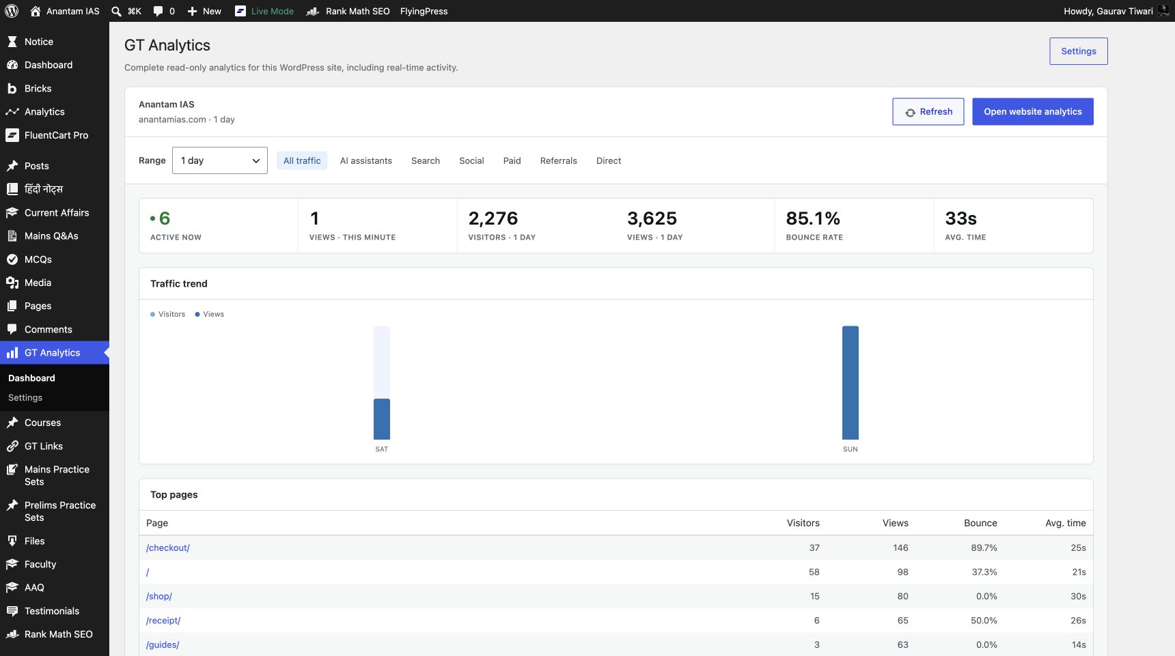Click the Views legend dot
Screen dimensions: 1175x656
(197, 315)
